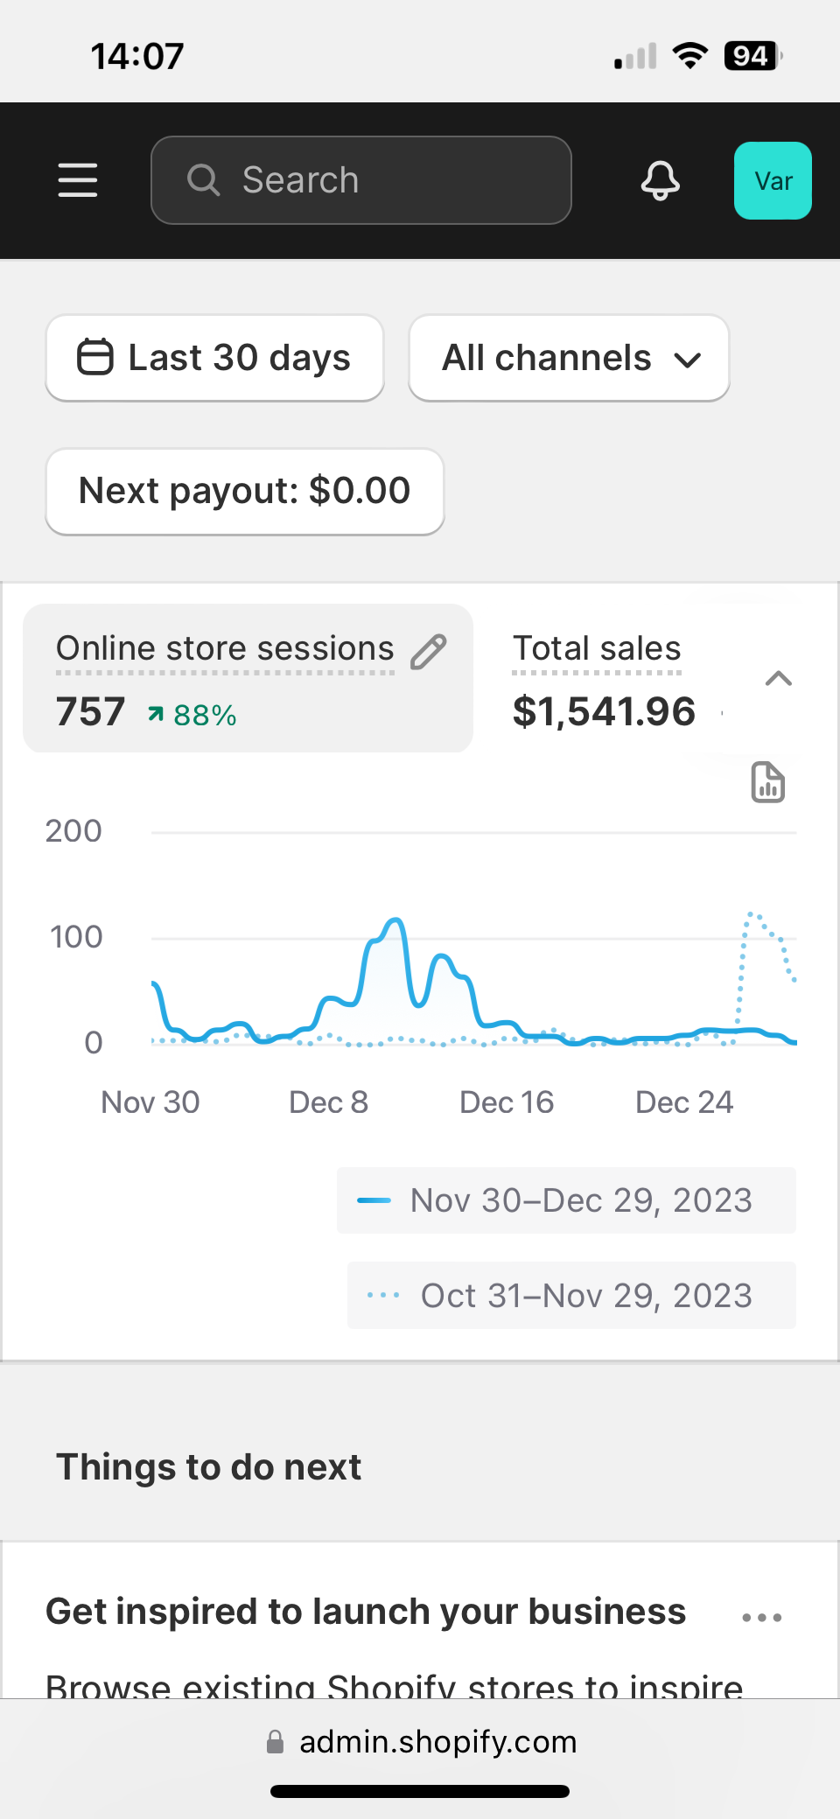Viewport: 840px width, 1819px height.
Task: Click the pencil edit icon on sessions card
Action: (429, 652)
